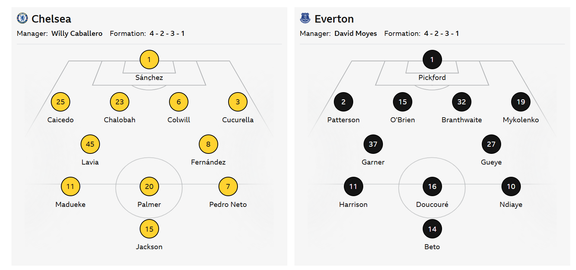Viewport: 576px width, 270px height.
Task: Select Jackson's number 15 shirt badge
Action: 149,229
